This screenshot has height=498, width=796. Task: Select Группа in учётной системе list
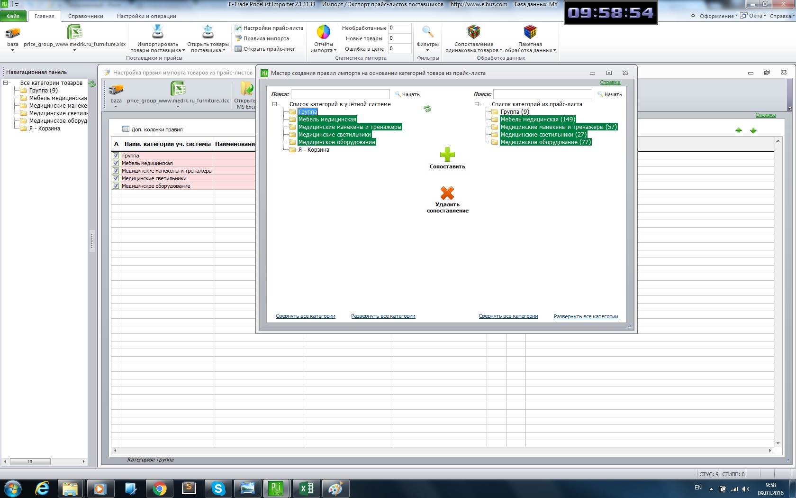point(308,112)
